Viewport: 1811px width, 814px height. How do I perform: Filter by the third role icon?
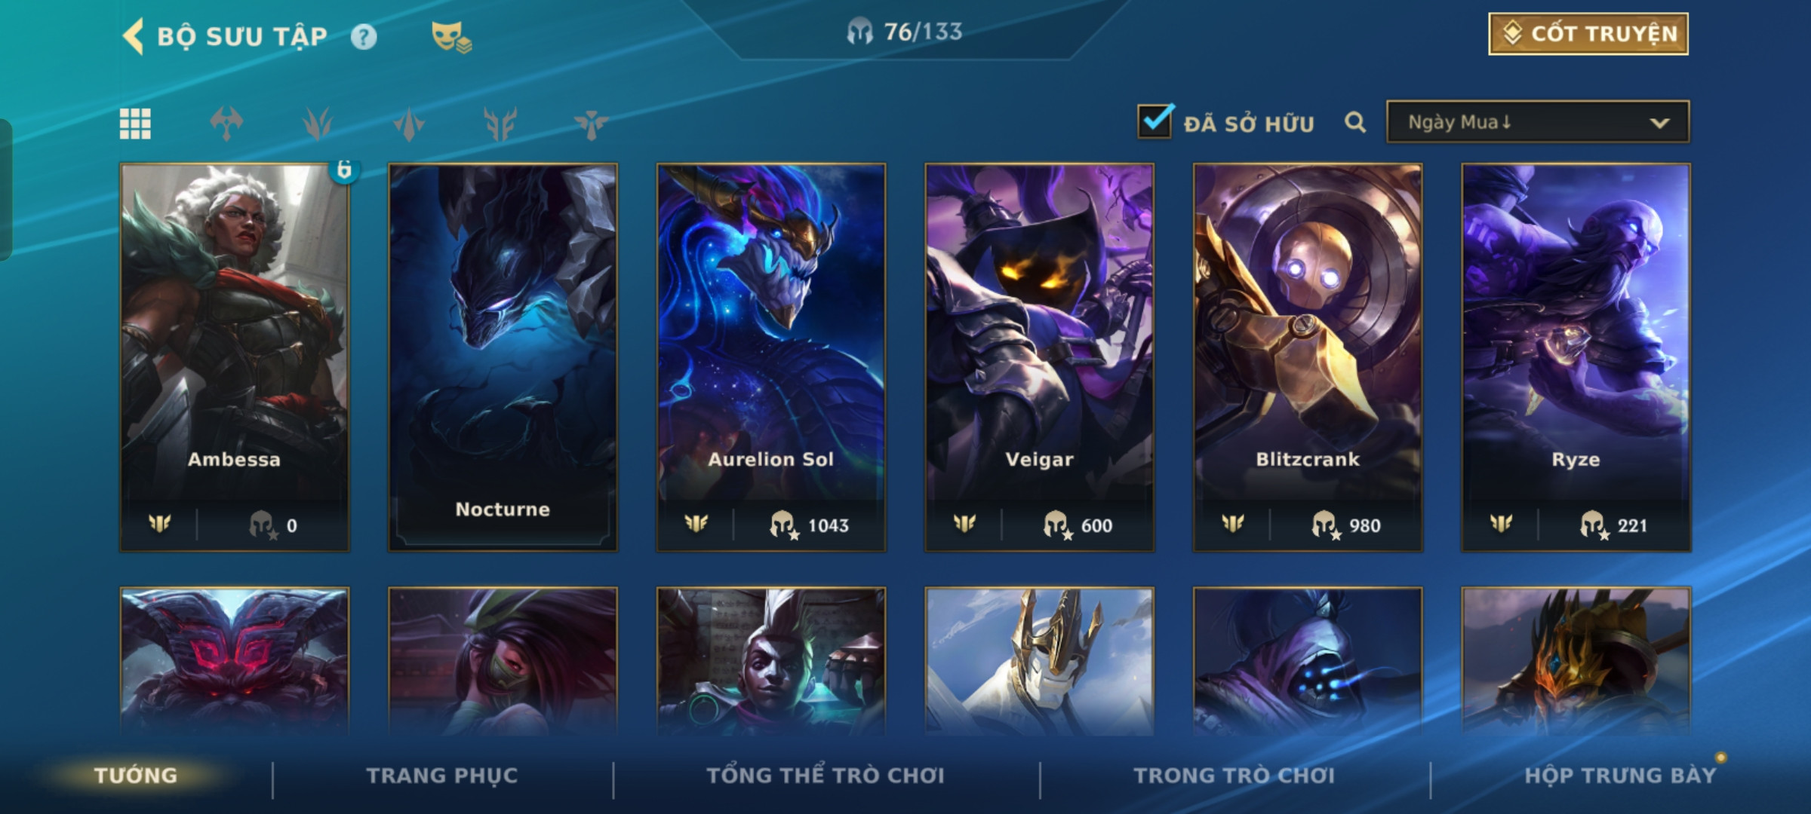tap(409, 124)
